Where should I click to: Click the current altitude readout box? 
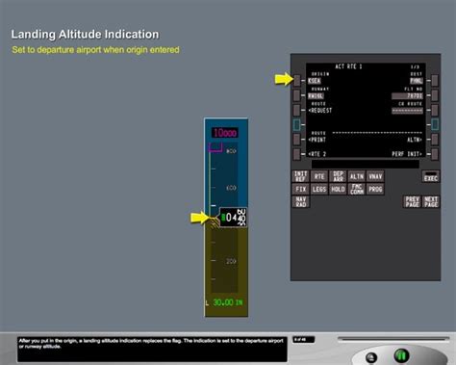(x=233, y=218)
